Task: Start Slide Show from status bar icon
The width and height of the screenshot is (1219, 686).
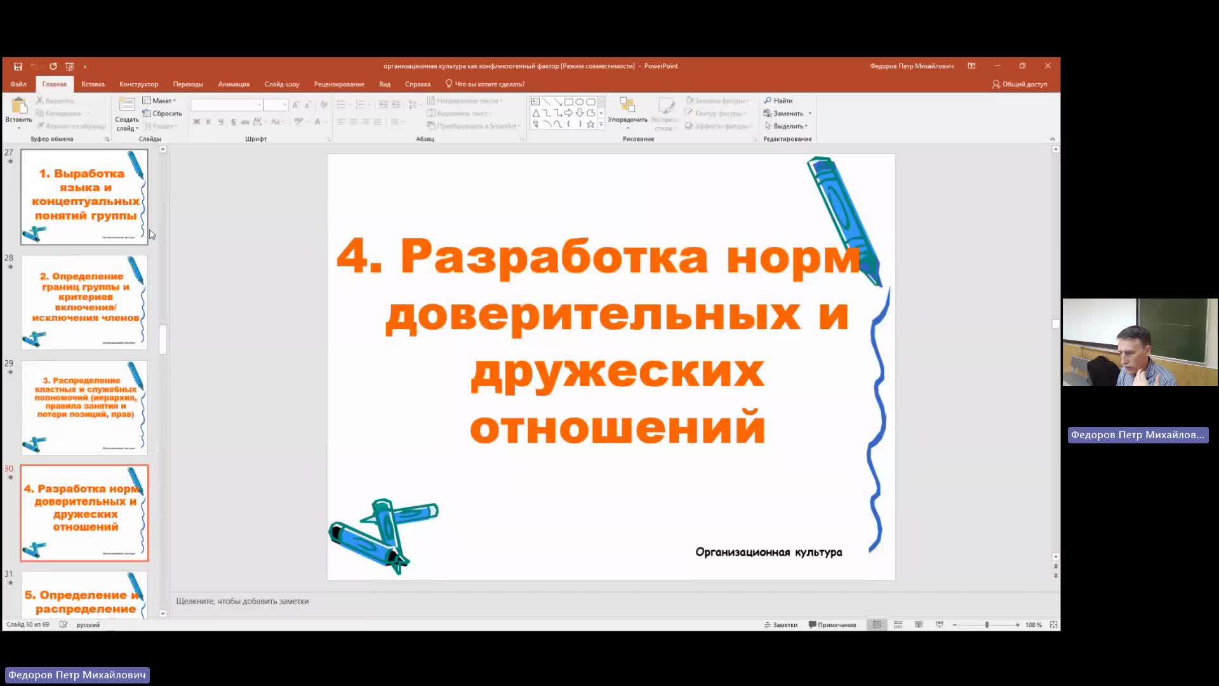Action: point(940,625)
